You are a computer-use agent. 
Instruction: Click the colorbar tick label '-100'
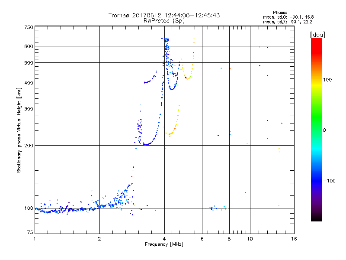(330, 181)
